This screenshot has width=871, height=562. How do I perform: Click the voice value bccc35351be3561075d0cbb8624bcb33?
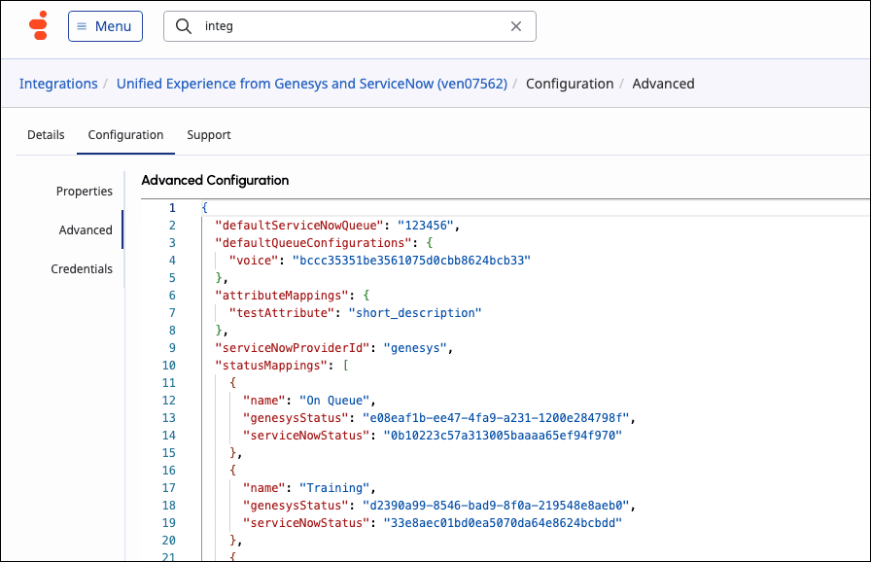point(411,261)
